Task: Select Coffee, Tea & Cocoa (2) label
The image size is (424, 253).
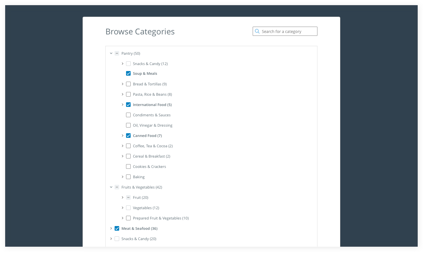Action: [x=153, y=146]
